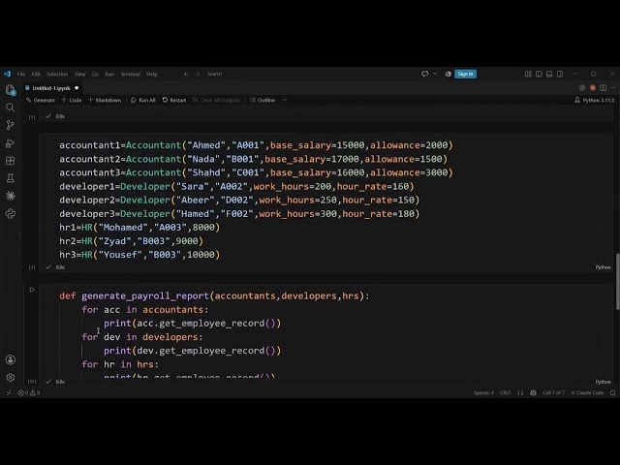Open Manage gear in activity bar
This screenshot has height=465, width=620.
click(x=11, y=378)
